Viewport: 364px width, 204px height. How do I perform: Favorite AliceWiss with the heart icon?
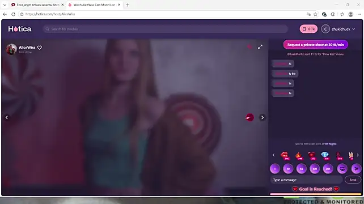tap(40, 48)
